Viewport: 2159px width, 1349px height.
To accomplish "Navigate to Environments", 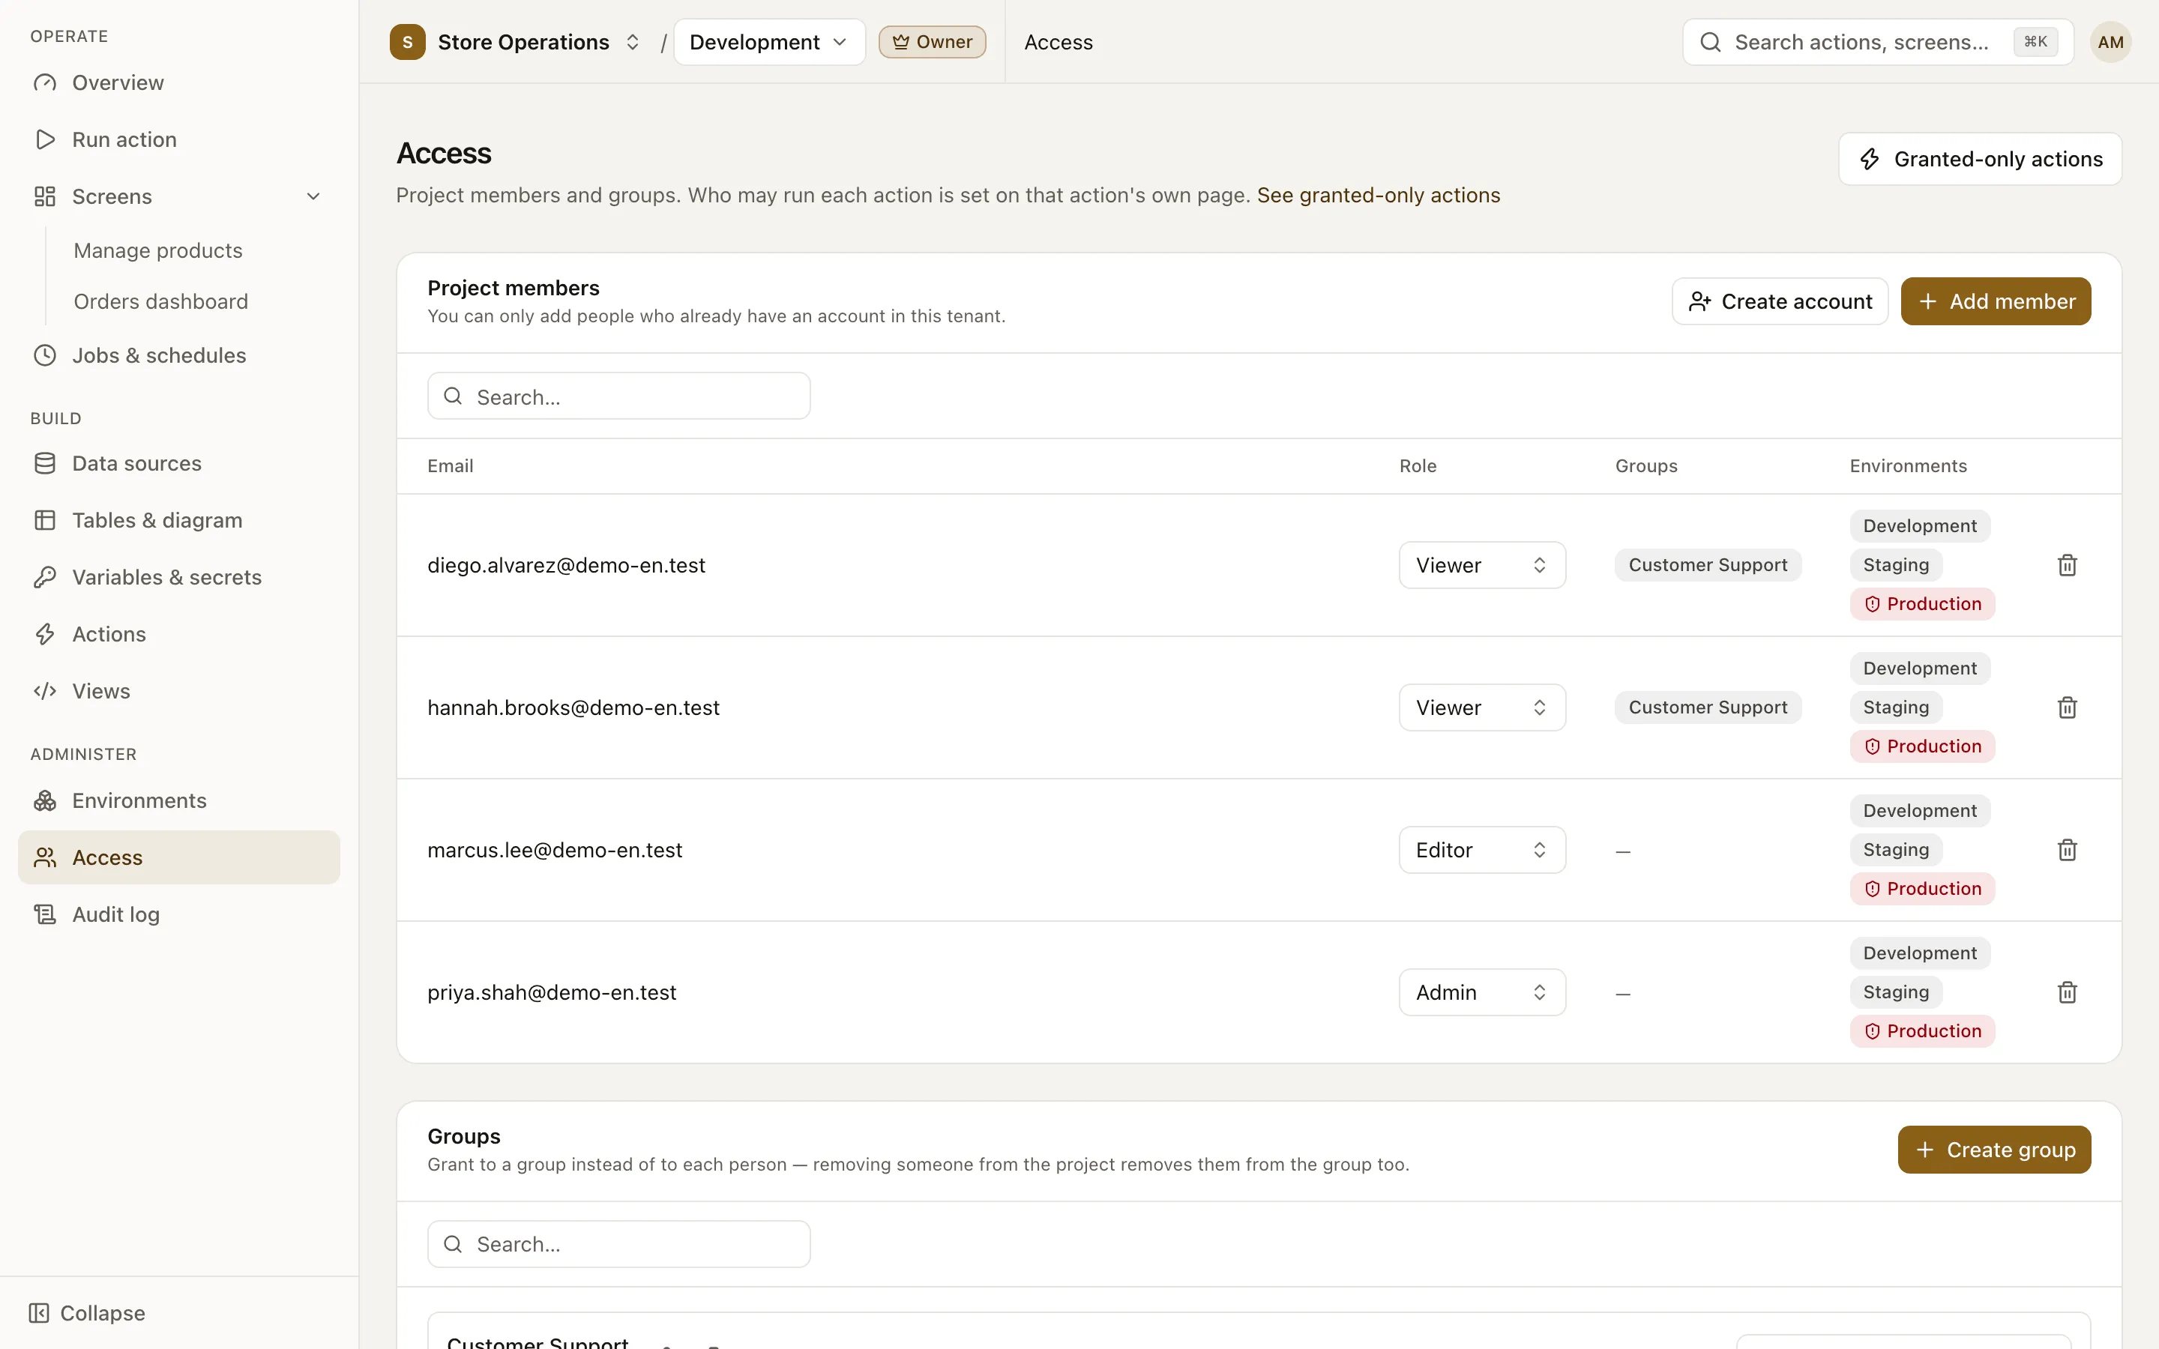I will [x=178, y=800].
